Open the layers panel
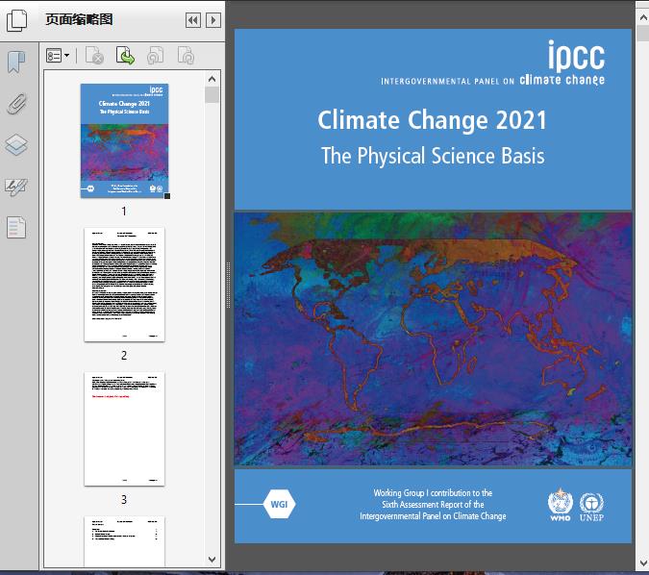 click(16, 145)
